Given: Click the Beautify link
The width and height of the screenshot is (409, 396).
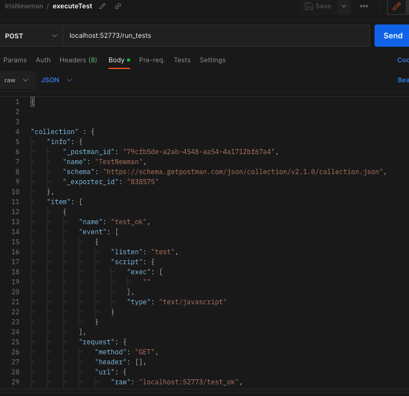Looking at the screenshot, I should [403, 80].
